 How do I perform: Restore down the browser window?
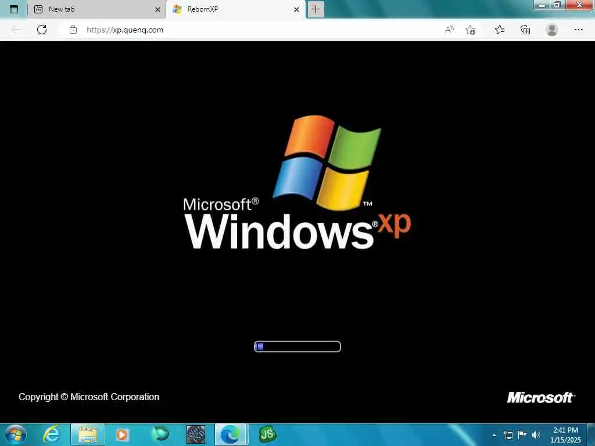pos(557,5)
